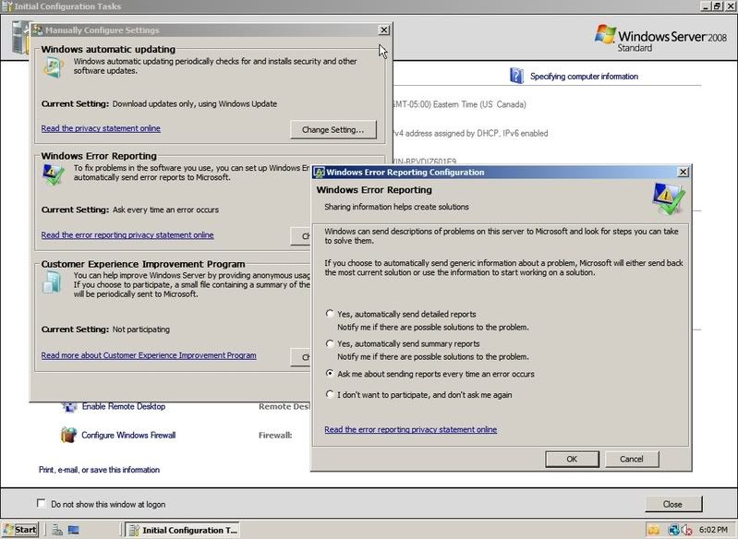The width and height of the screenshot is (738, 539).
Task: Open 'Specifying computer information' help link
Action: (584, 77)
